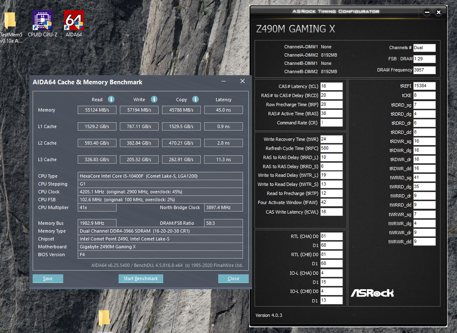
Task: Click the RAS# Active Time (tRAS) field
Action: (x=331, y=113)
